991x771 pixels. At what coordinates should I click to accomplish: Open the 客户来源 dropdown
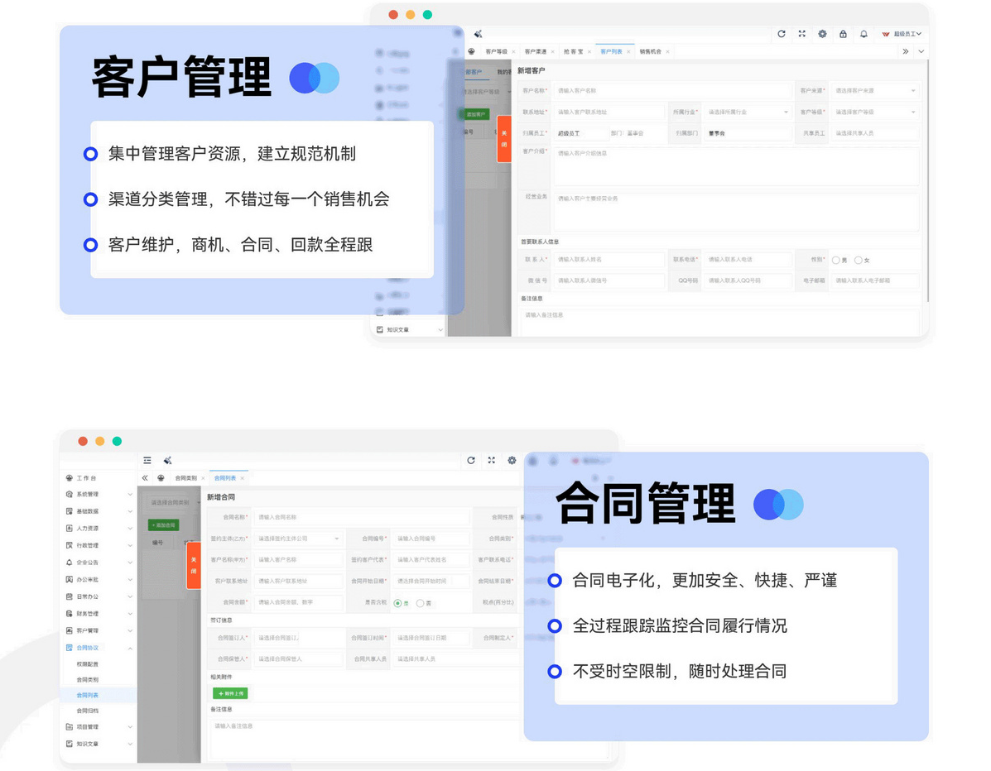click(x=875, y=90)
